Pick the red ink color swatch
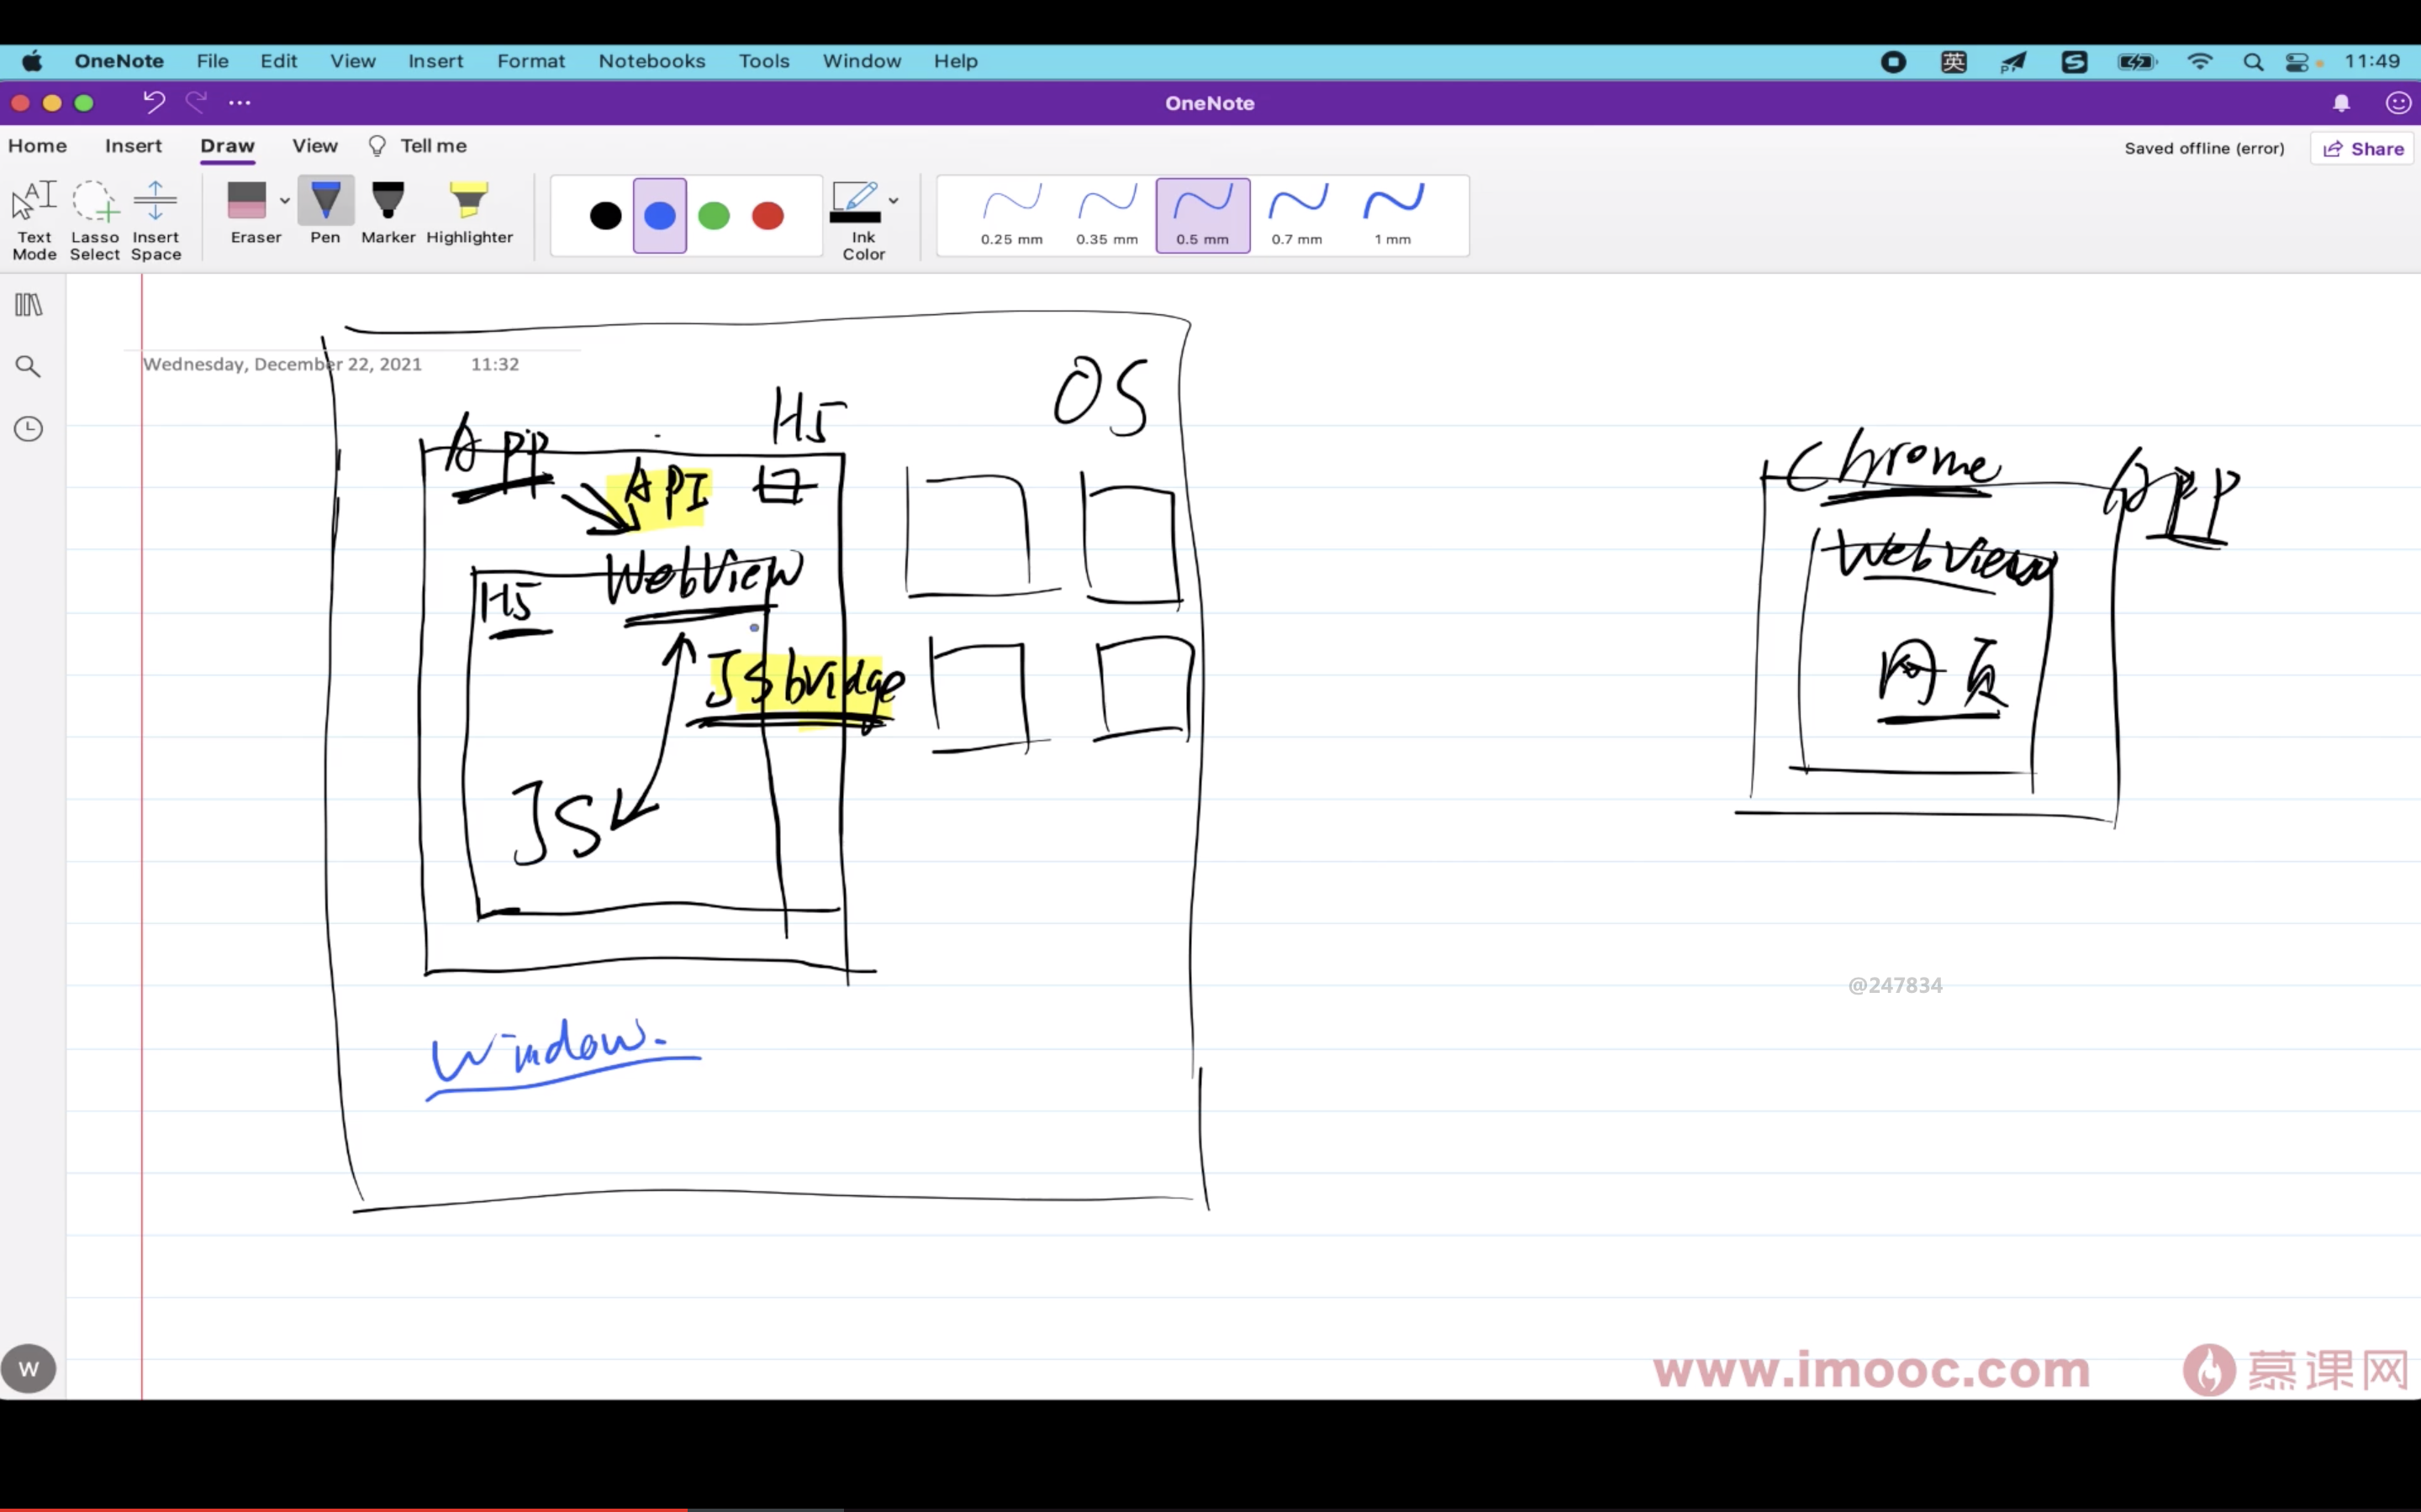Screen dimensions: 2421x1512 pos(767,216)
